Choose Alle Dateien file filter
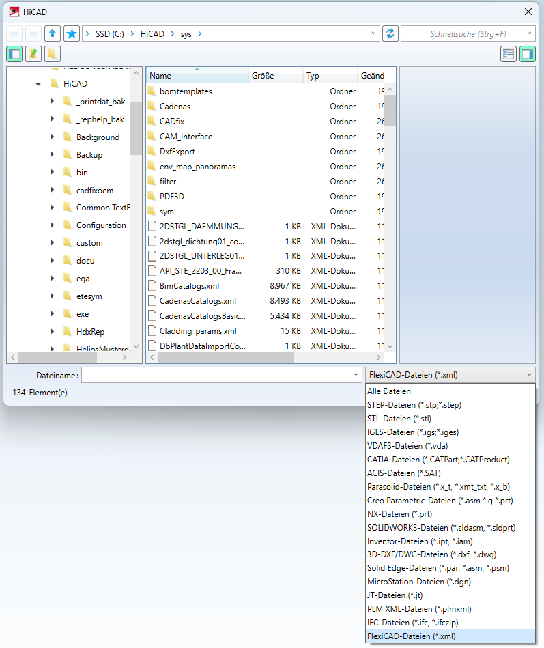Screen dimensions: 544x648 pyautogui.click(x=450, y=391)
